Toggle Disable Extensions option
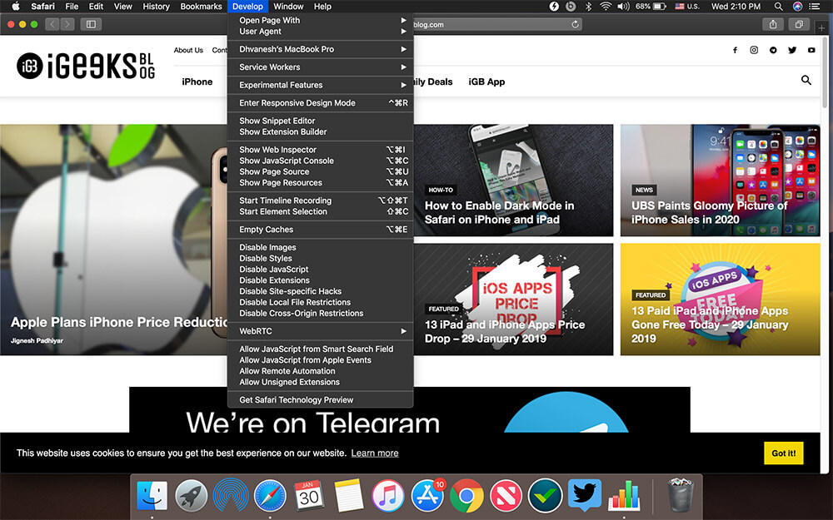Image resolution: width=833 pixels, height=520 pixels. [321, 280]
